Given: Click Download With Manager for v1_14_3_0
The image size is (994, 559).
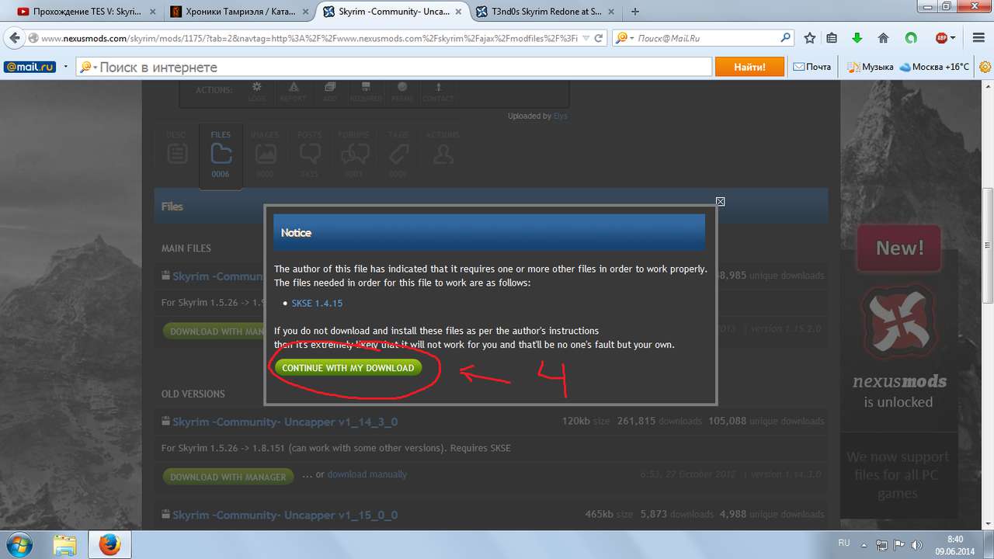Looking at the screenshot, I should click(228, 477).
